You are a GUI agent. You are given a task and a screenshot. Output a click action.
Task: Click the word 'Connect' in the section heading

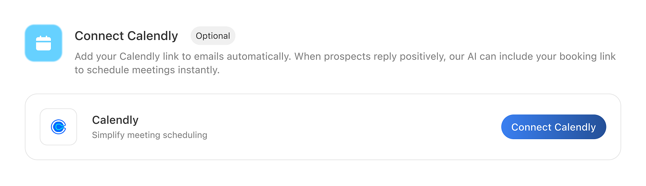(99, 36)
